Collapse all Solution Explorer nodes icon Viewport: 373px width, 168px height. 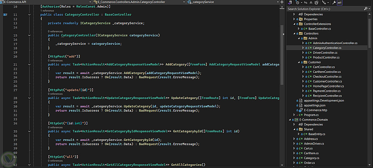(x=311, y=3)
